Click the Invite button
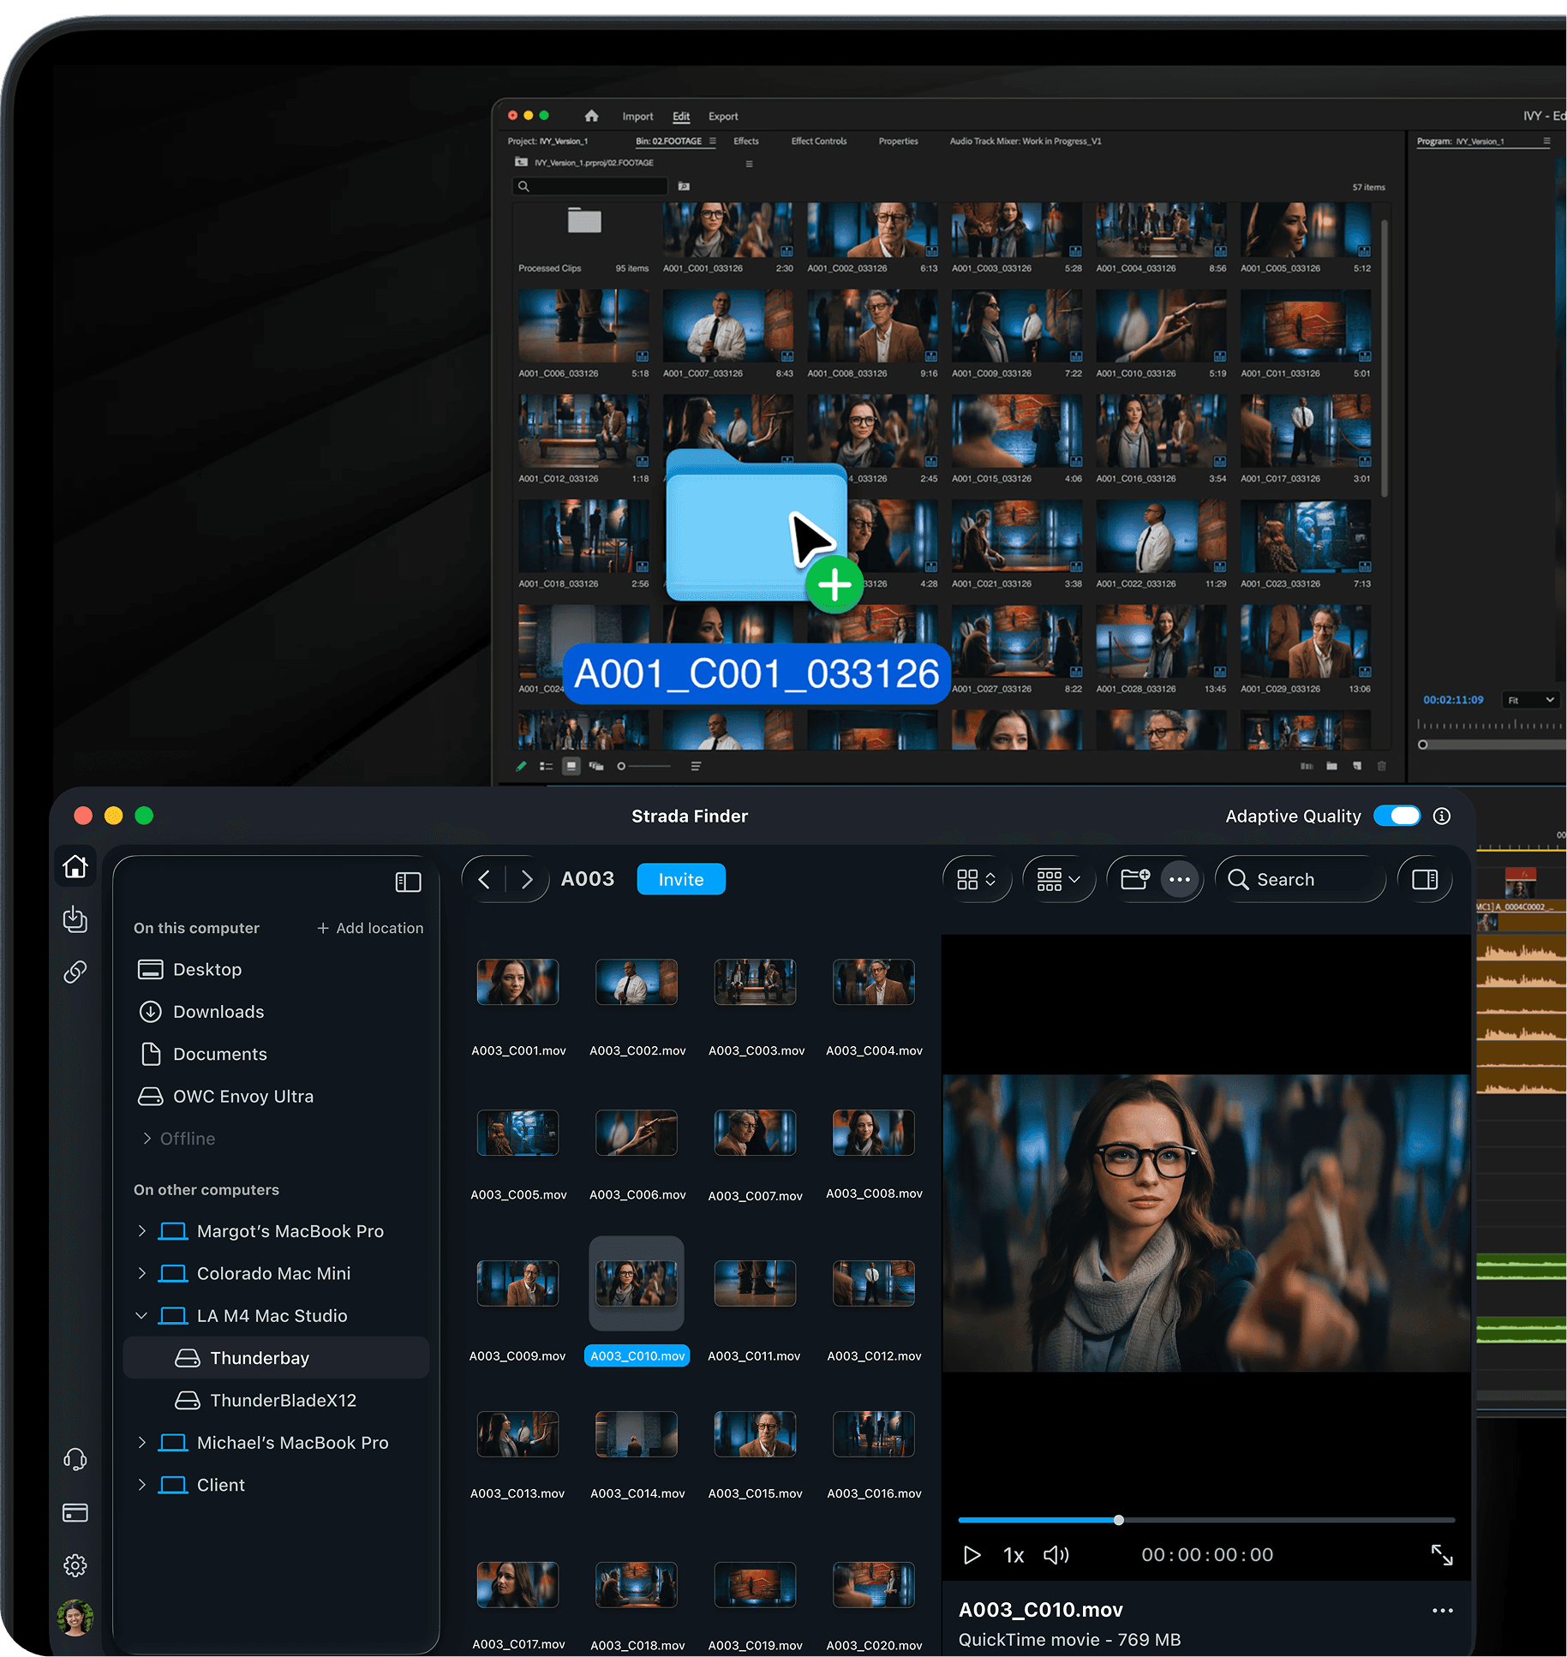The width and height of the screenshot is (1567, 1657). pyautogui.click(x=681, y=880)
